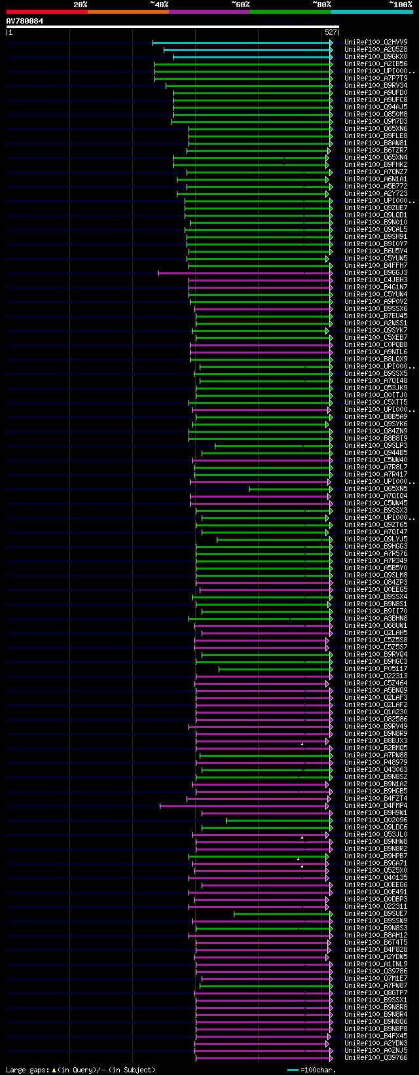Screen dimensions: 419x1075
Task: Click the UniRef100_Q65XN5 label
Action: [376, 489]
